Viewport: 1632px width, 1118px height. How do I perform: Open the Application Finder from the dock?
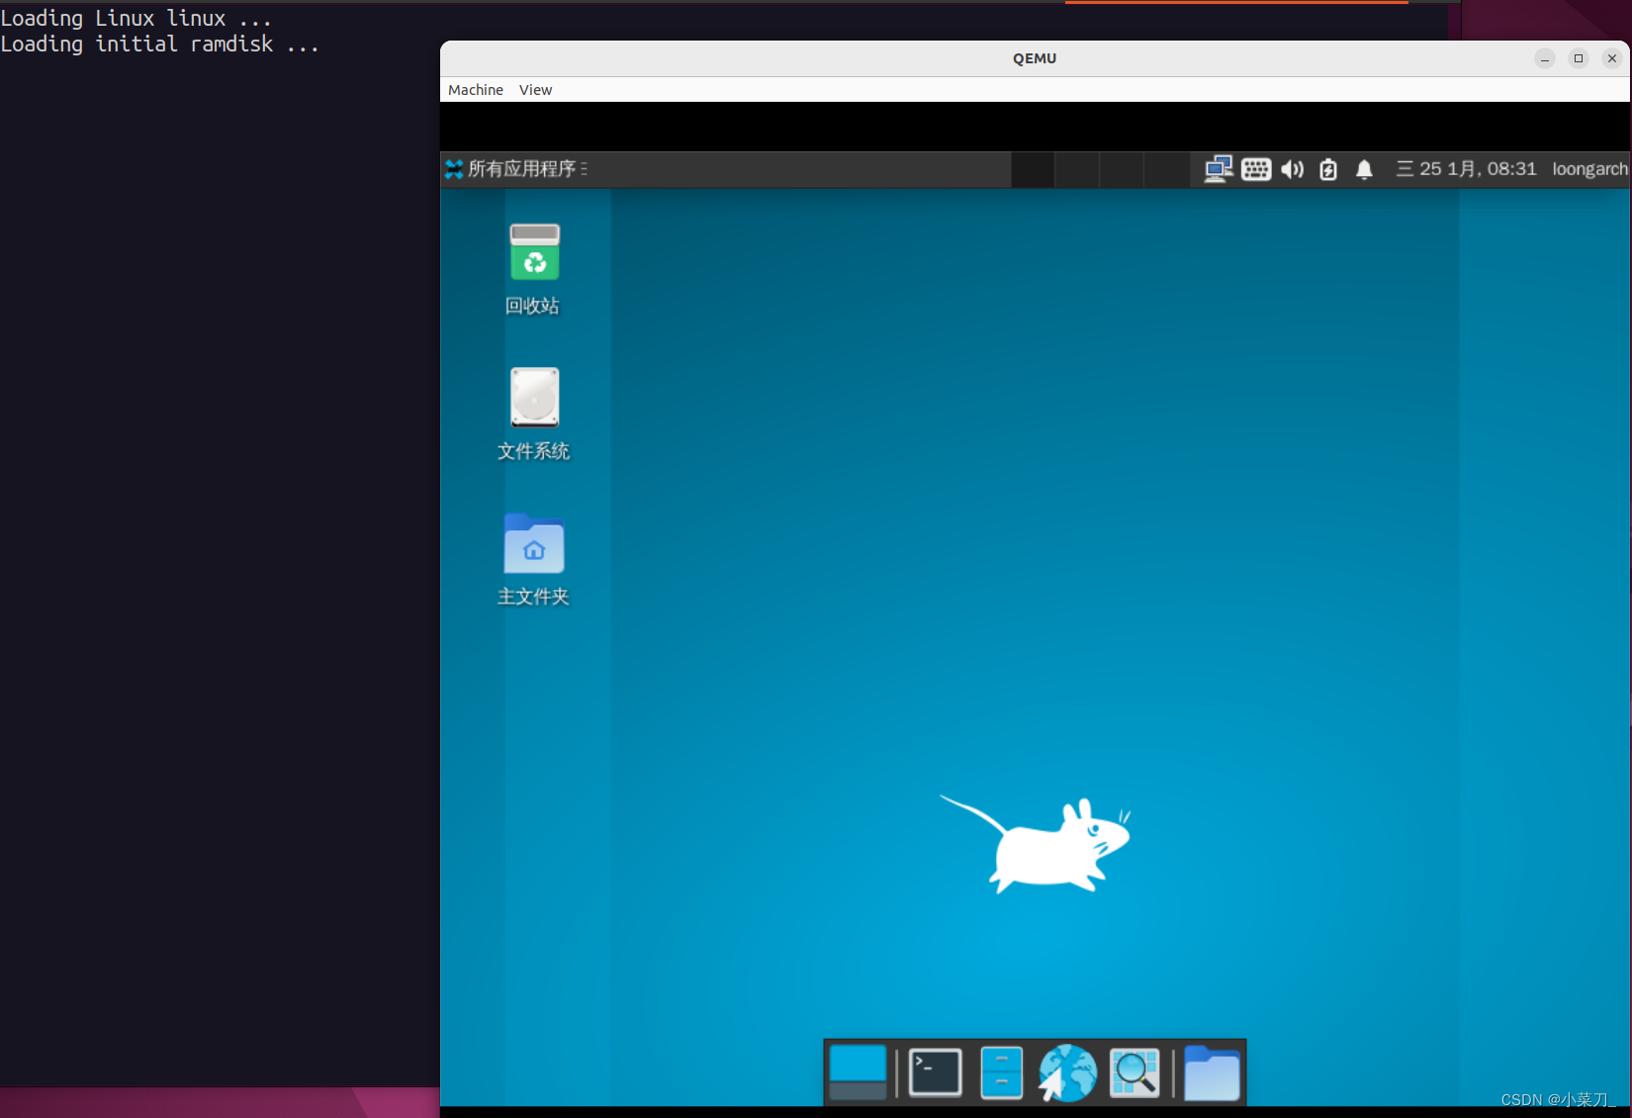tap(1133, 1071)
